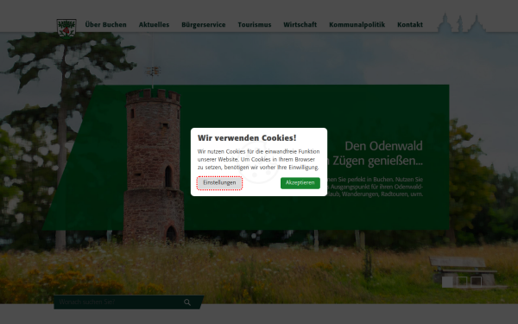Click the Buchen coat of arms logo
The width and height of the screenshot is (518, 324).
click(x=66, y=29)
